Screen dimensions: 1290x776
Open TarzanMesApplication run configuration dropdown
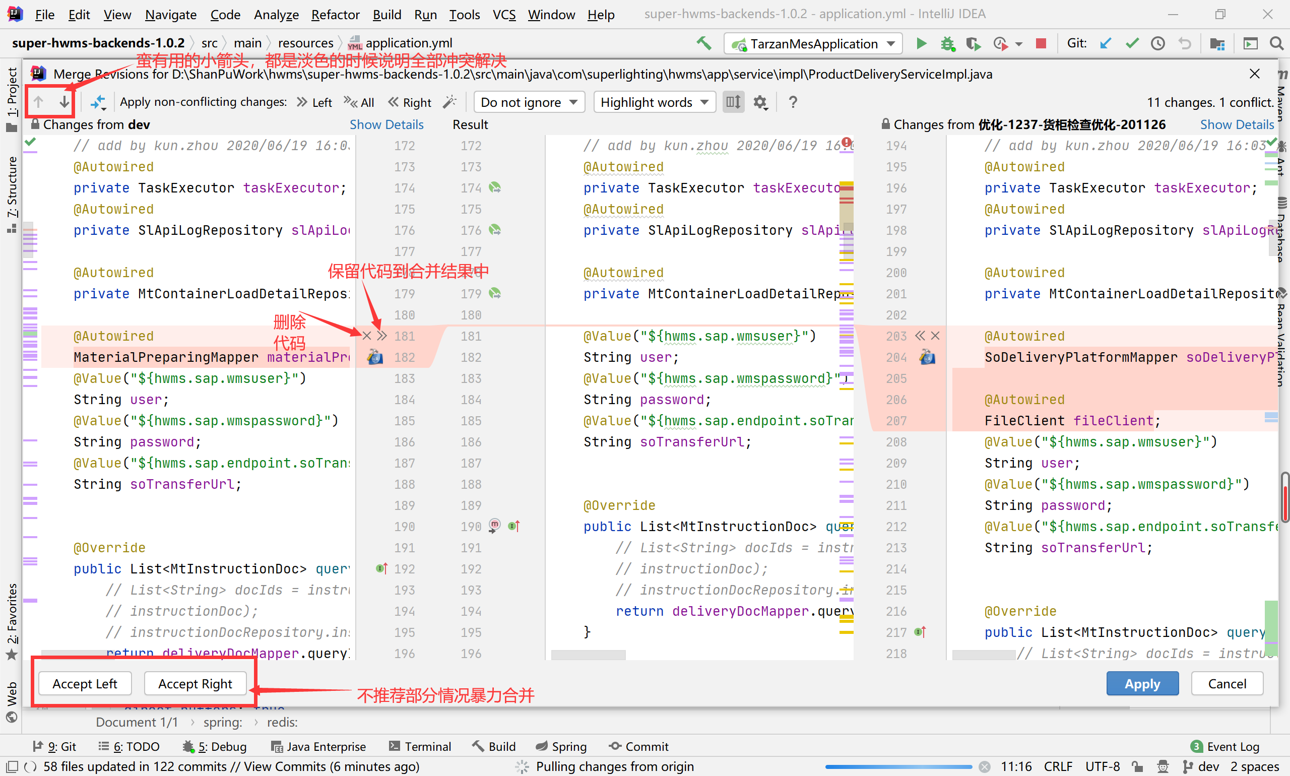813,43
